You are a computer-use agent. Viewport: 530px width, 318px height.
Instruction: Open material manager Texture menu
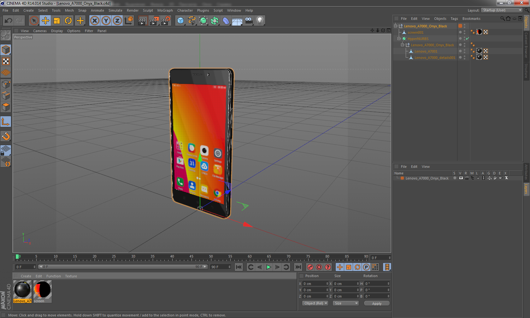(71, 276)
